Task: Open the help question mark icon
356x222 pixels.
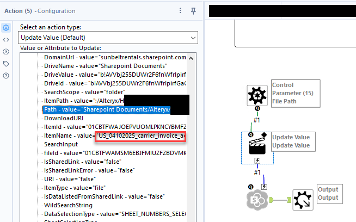Action: click(6, 76)
